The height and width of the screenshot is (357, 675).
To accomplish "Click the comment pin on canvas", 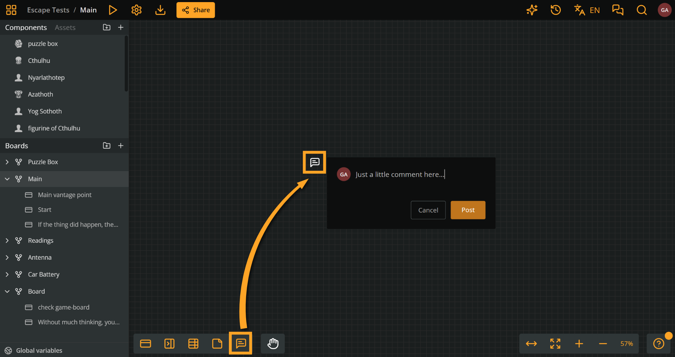I will click(315, 162).
